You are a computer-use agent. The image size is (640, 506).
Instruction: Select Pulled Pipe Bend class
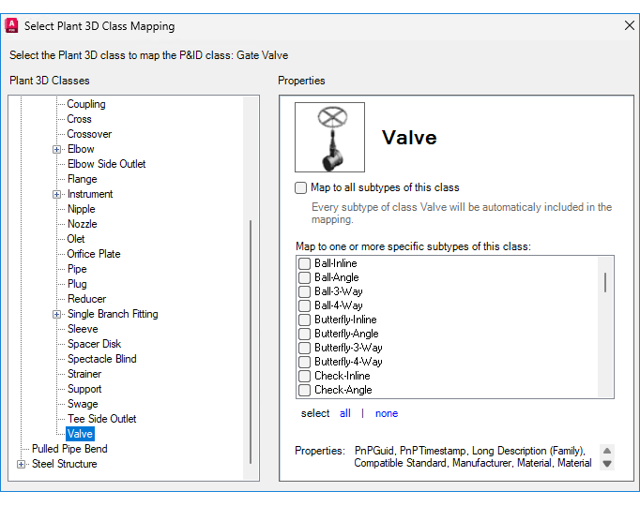69,449
